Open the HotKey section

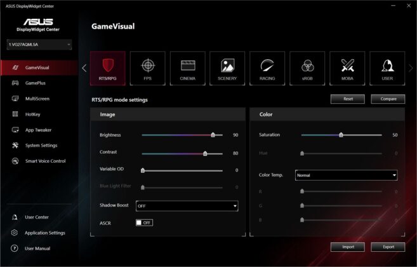[33, 114]
